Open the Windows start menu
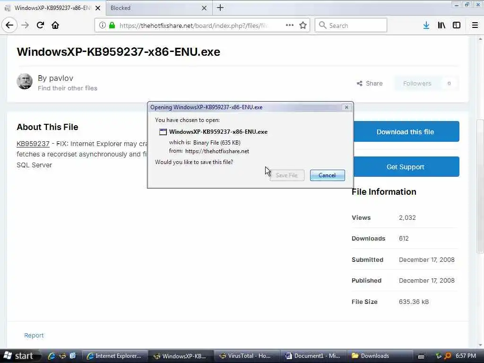The height and width of the screenshot is (363, 484). [x=20, y=356]
